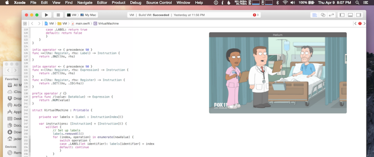Viewport: 374px width, 157px height.
Task: Open the Edit menu
Action: point(44,3)
